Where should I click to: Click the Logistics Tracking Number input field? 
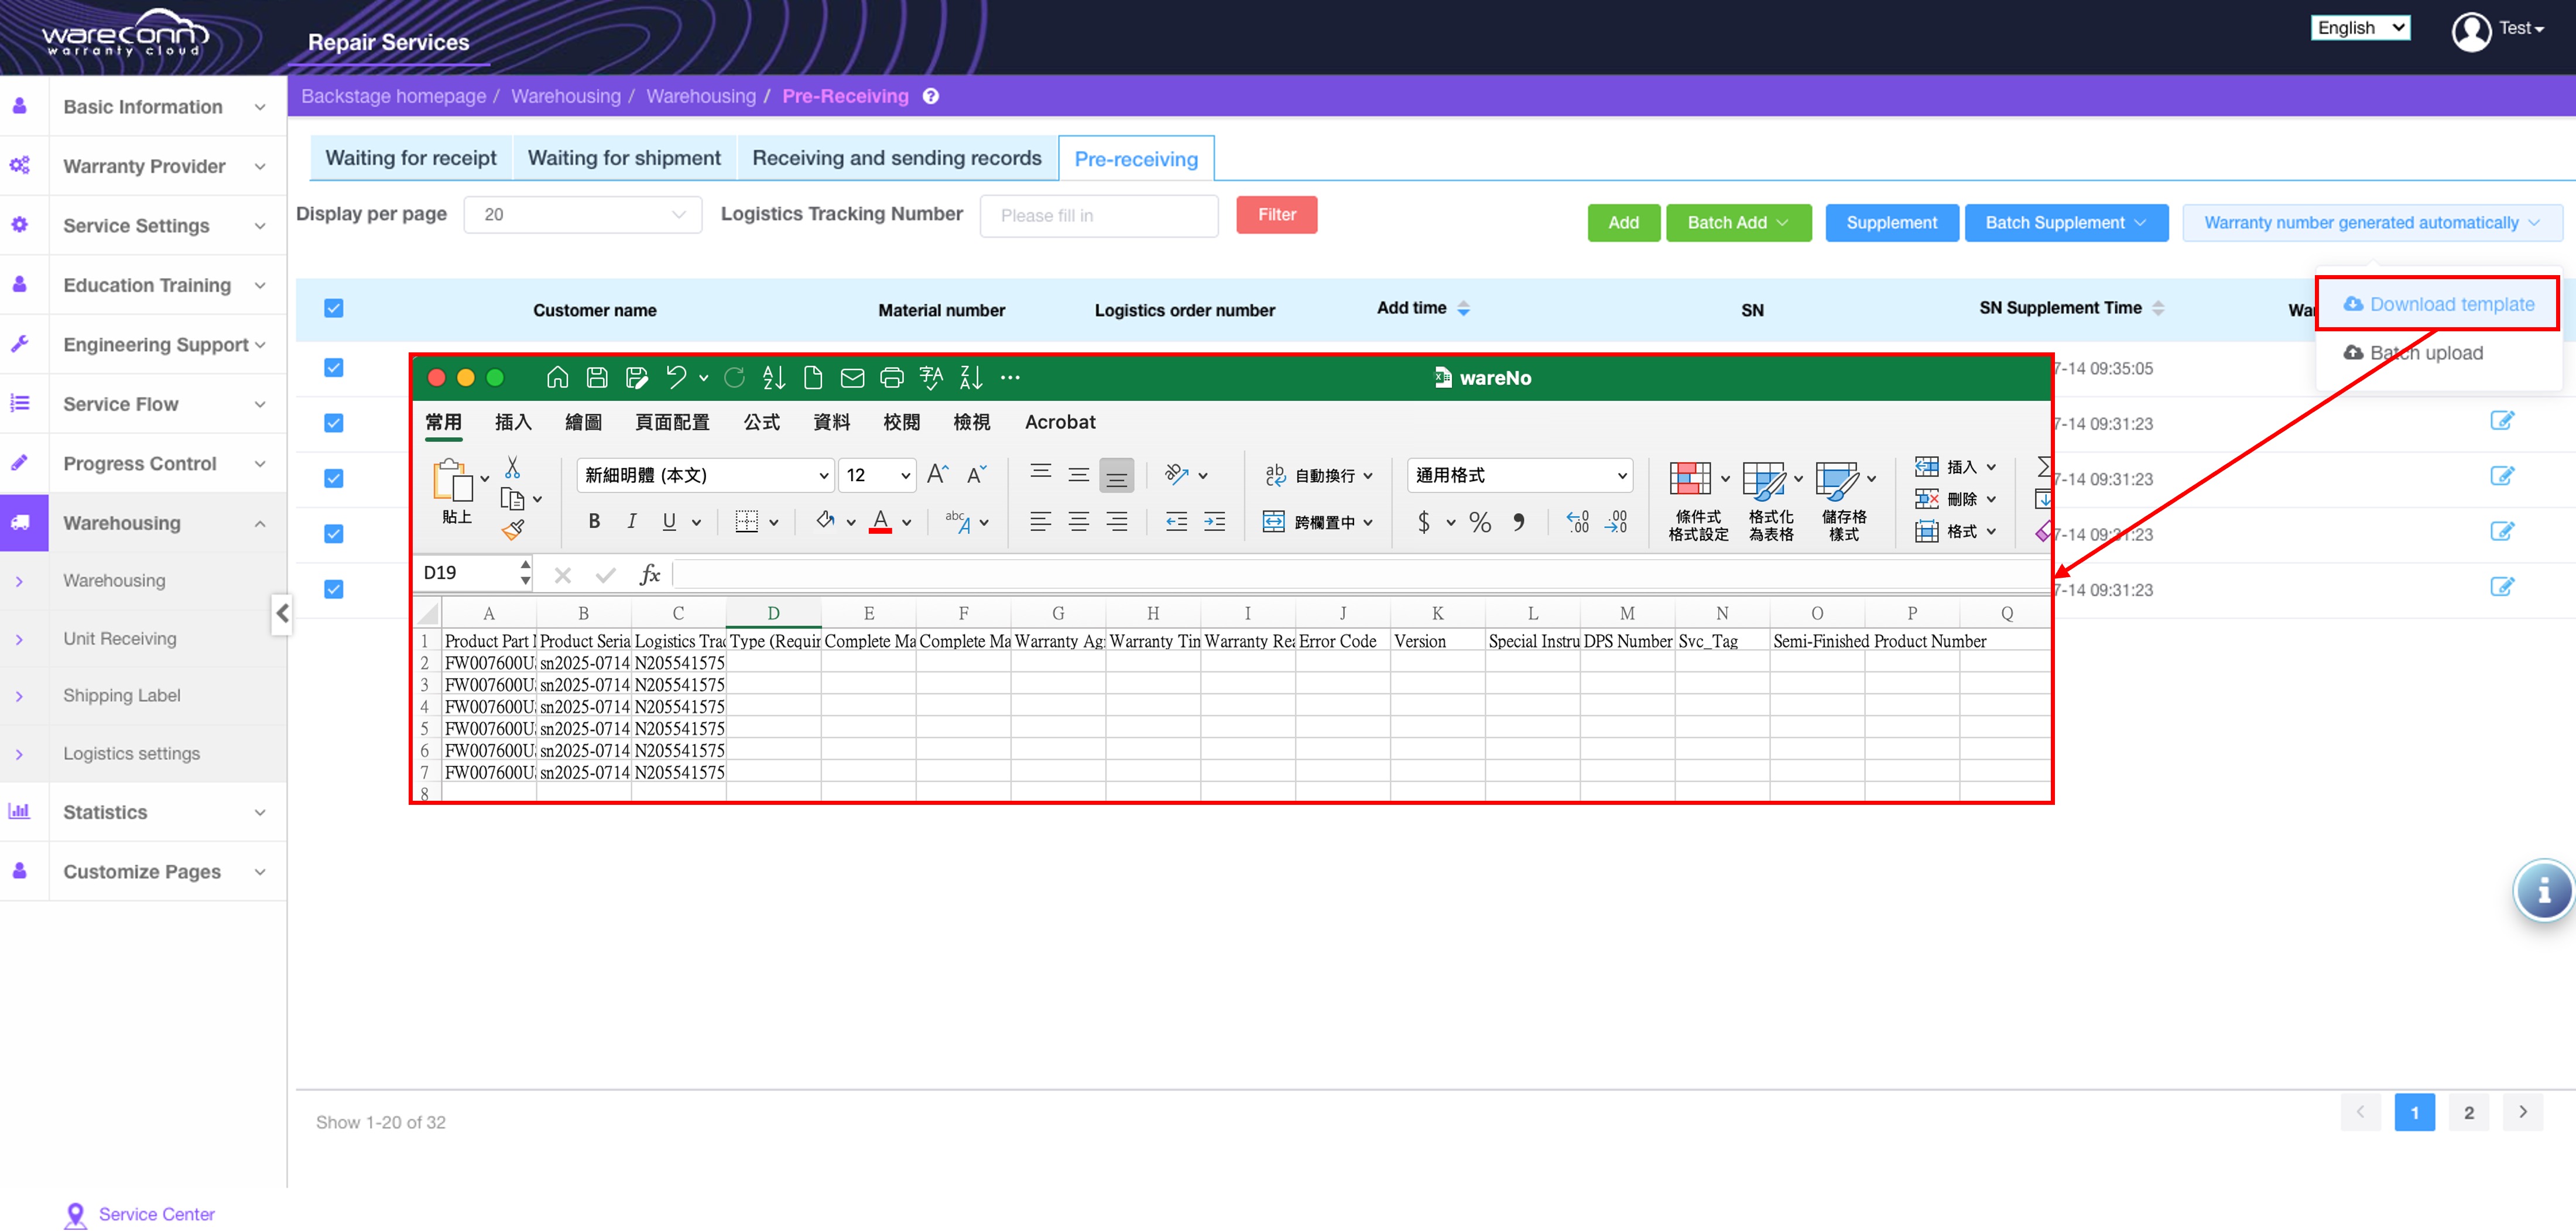[x=1098, y=216]
